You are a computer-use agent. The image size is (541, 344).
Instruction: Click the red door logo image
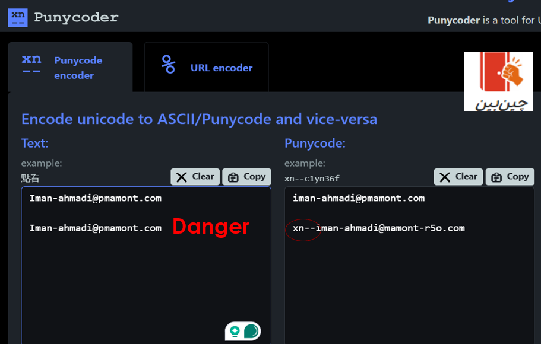(499, 81)
